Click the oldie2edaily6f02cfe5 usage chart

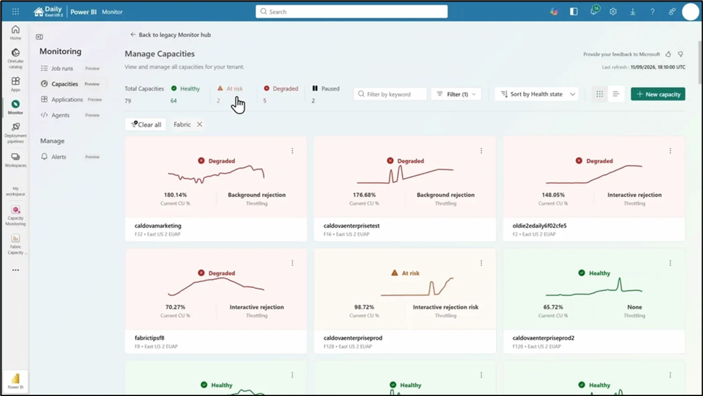point(594,174)
